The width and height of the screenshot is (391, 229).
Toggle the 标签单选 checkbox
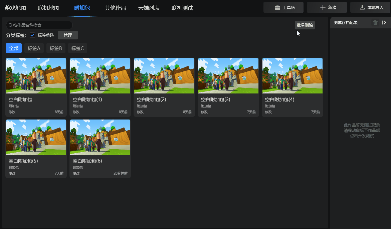(x=32, y=35)
